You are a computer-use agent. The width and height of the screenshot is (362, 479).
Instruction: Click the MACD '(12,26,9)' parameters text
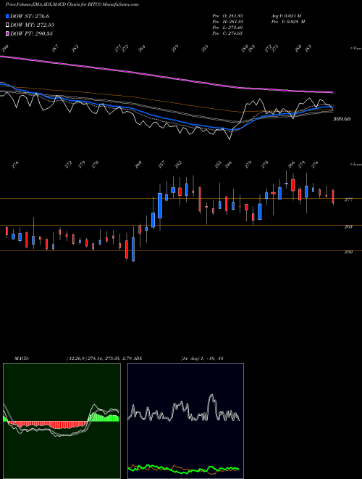pos(76,358)
